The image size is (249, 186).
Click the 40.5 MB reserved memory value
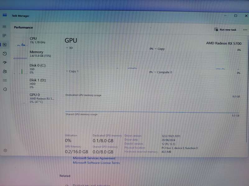166,152
